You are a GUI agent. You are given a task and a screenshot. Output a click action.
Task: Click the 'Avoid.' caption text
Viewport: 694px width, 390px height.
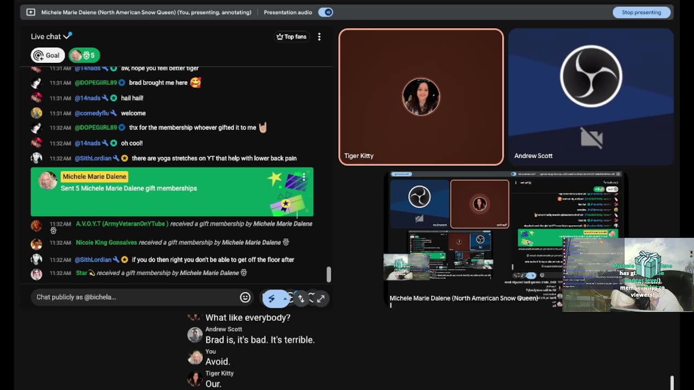pos(217,361)
